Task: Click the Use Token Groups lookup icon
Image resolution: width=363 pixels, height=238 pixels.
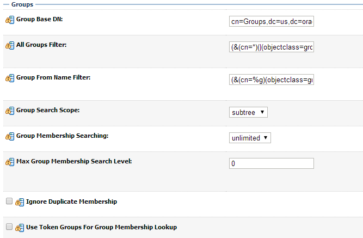Action: coord(20,228)
